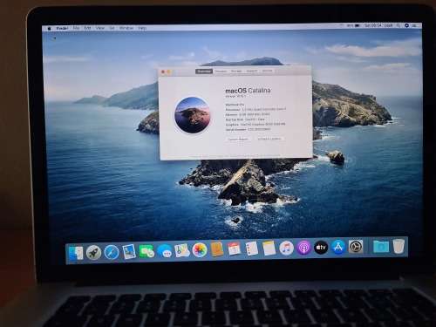The width and height of the screenshot is (436, 327).
Task: Switch to the Service tab
Action: coord(268,71)
